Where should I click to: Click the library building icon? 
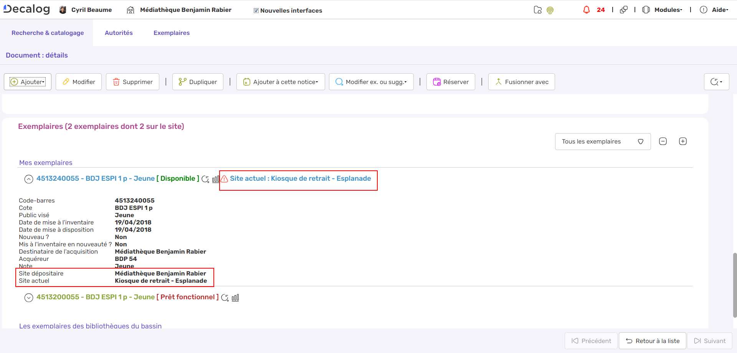tap(131, 10)
